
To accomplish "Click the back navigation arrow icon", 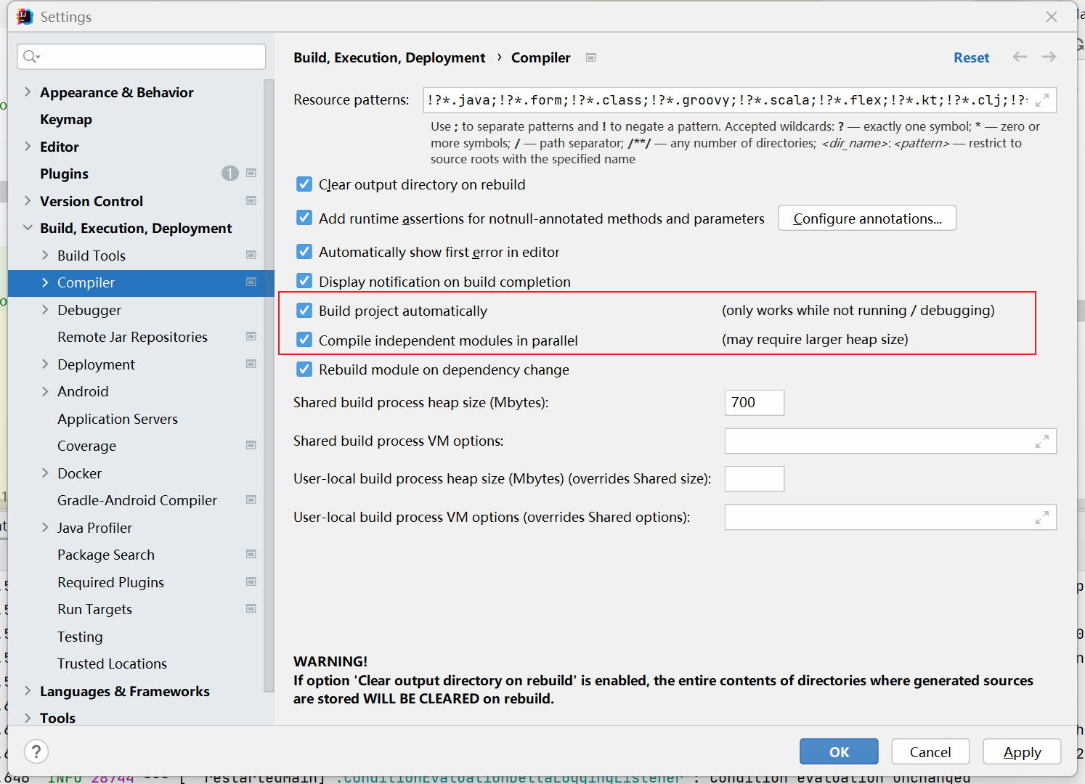I will [1020, 57].
